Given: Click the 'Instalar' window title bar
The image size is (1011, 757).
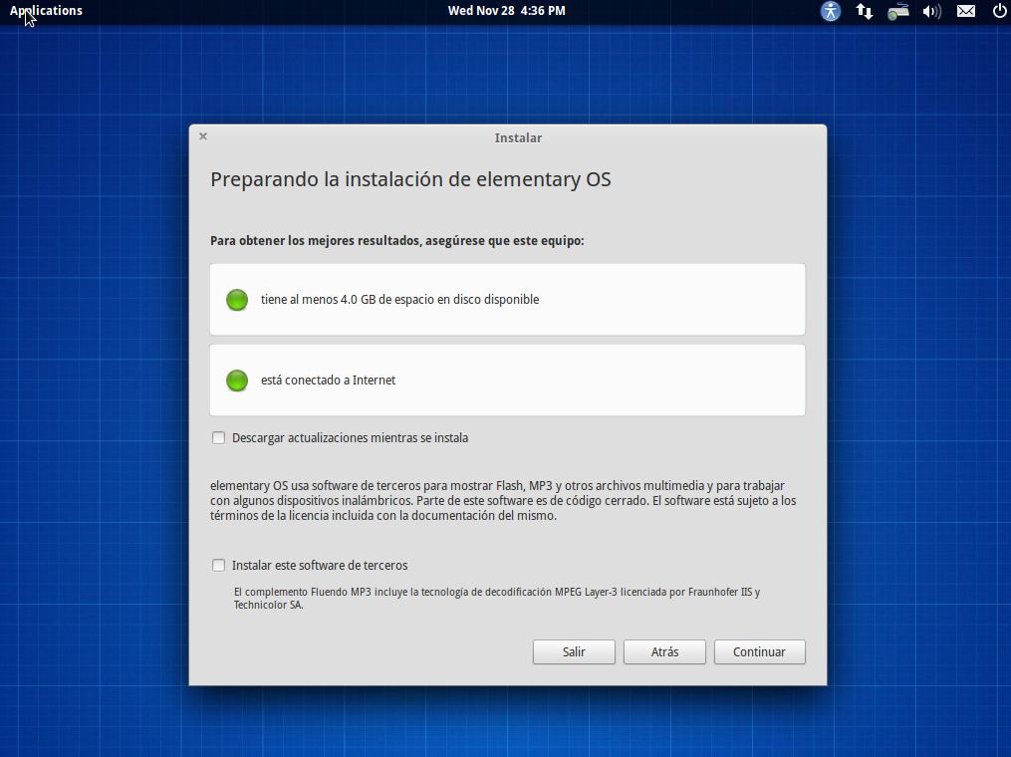Looking at the screenshot, I should (x=518, y=138).
